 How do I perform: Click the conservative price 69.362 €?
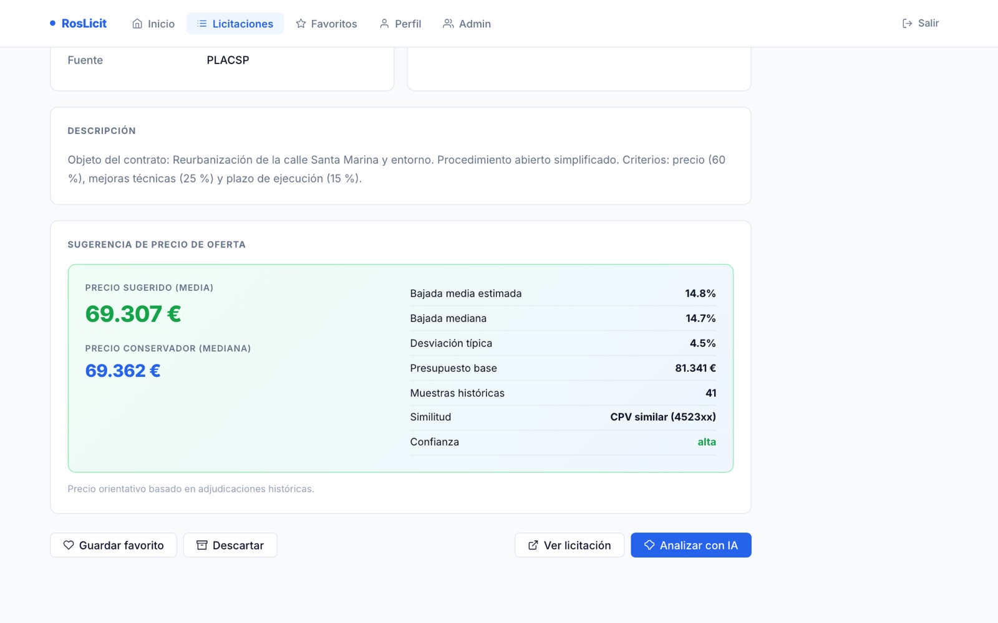pos(123,371)
